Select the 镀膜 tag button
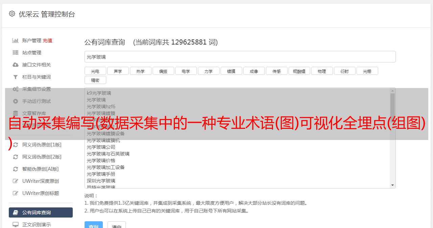The width and height of the screenshot is (433, 228). click(231, 71)
